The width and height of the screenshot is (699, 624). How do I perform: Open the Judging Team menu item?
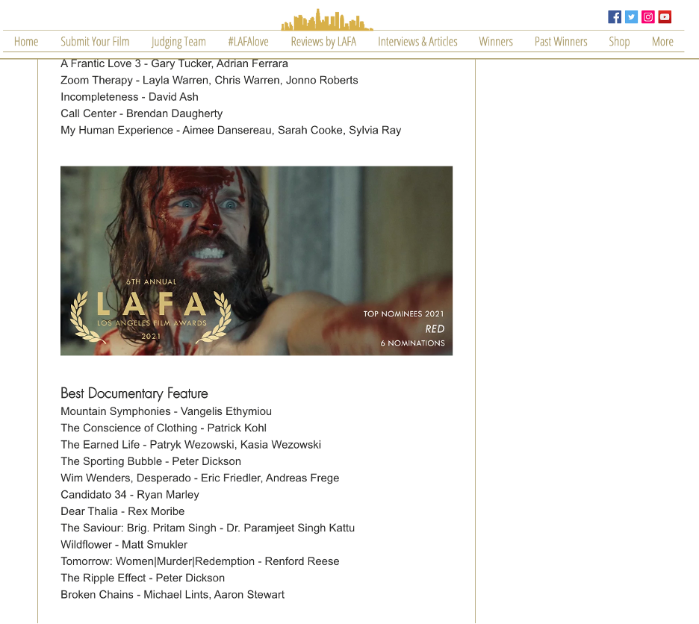click(x=178, y=42)
